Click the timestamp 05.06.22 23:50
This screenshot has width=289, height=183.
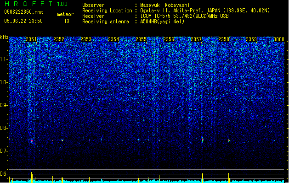[23, 21]
